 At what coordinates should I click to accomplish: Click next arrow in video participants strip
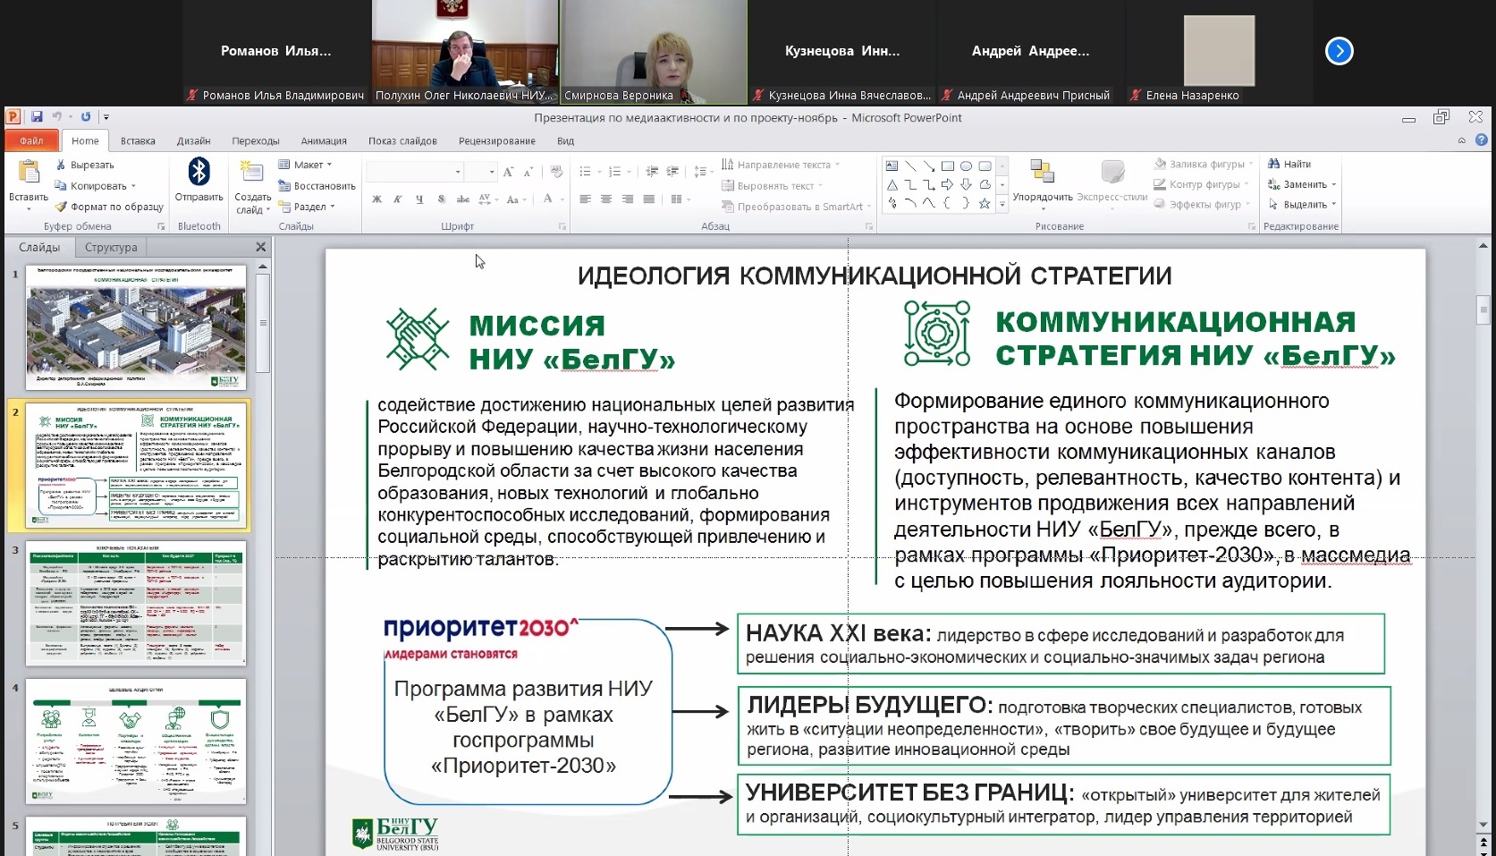coord(1339,51)
